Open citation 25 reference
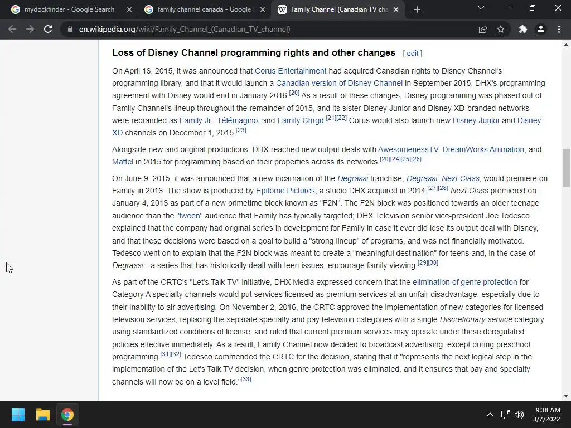Image resolution: width=571 pixels, height=428 pixels. (x=406, y=159)
